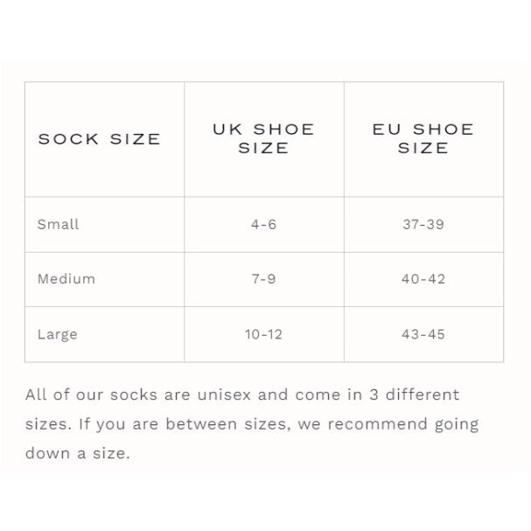Click the EU size 43-45 cell

423,334
